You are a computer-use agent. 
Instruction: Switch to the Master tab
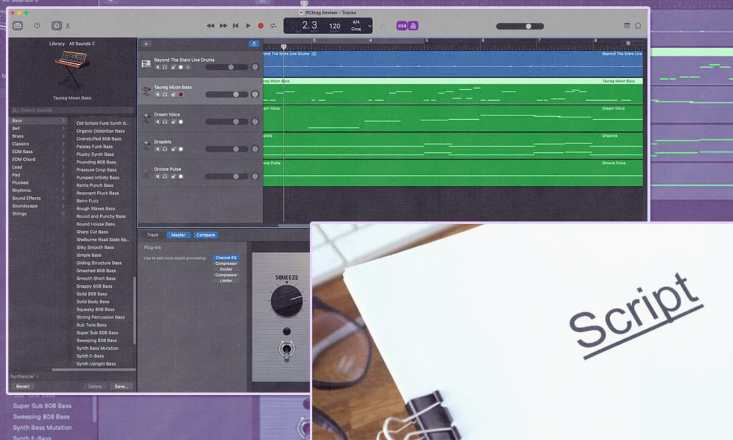point(178,235)
